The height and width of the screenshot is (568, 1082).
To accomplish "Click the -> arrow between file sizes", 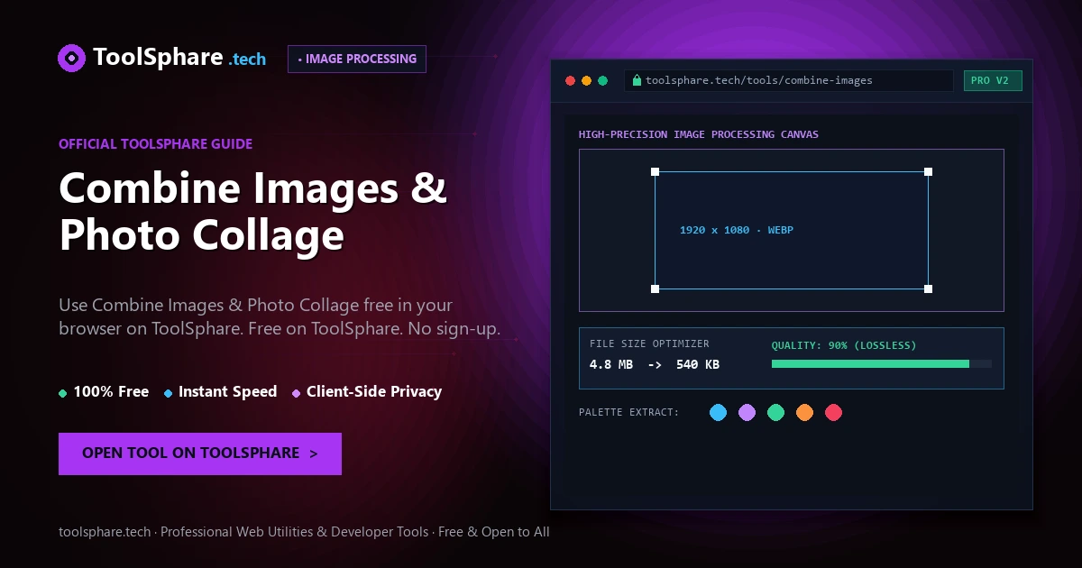I will (x=655, y=365).
